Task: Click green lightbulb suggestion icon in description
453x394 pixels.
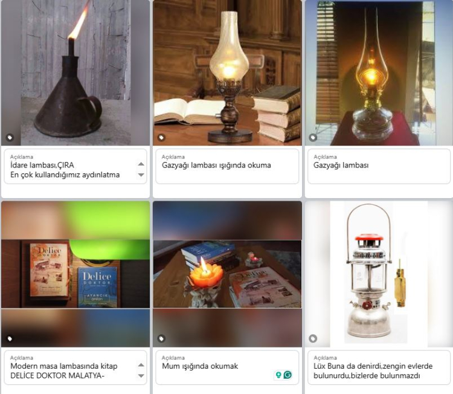Action: 278,375
